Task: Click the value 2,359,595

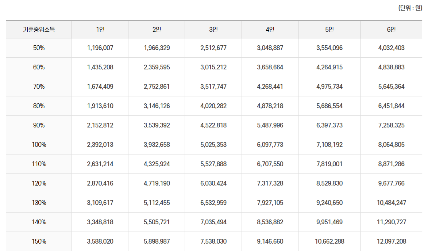Action: (x=157, y=67)
